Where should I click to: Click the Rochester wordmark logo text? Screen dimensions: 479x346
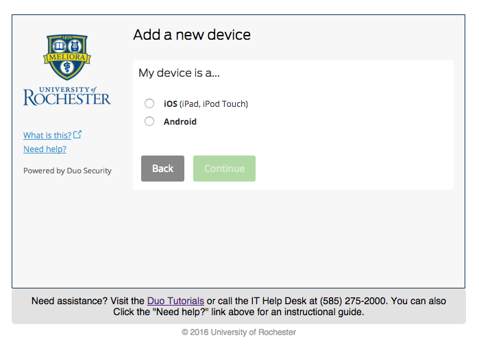67,96
